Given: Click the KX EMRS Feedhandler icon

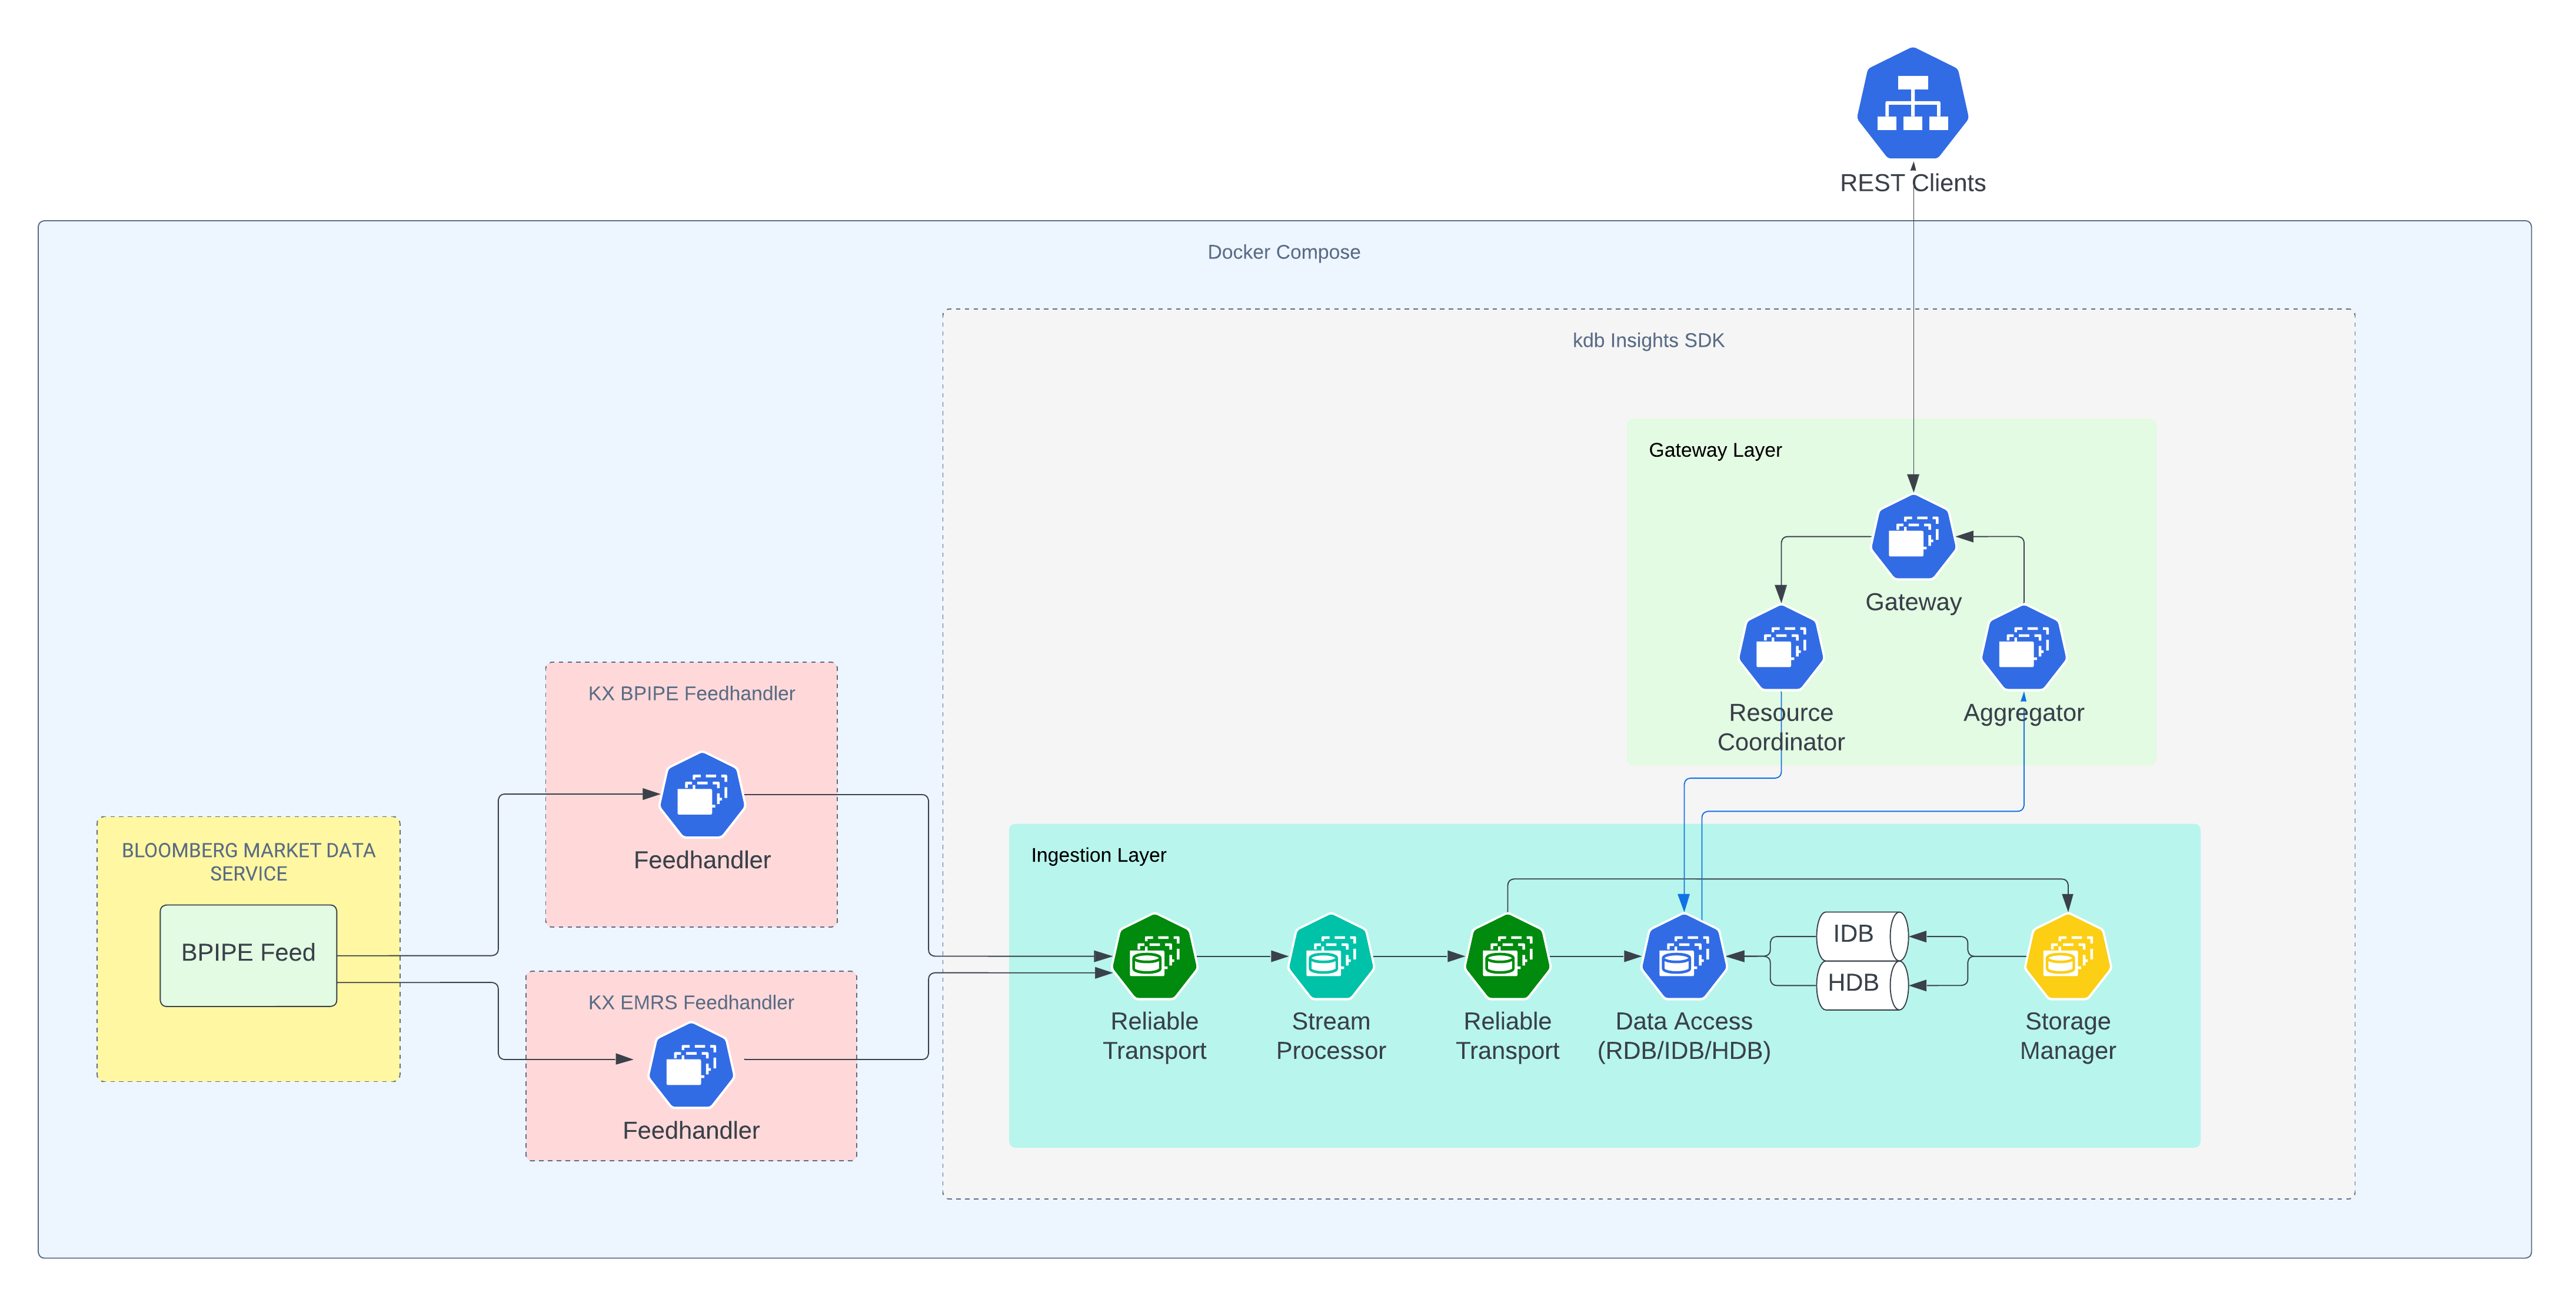Looking at the screenshot, I should pyautogui.click(x=691, y=1065).
